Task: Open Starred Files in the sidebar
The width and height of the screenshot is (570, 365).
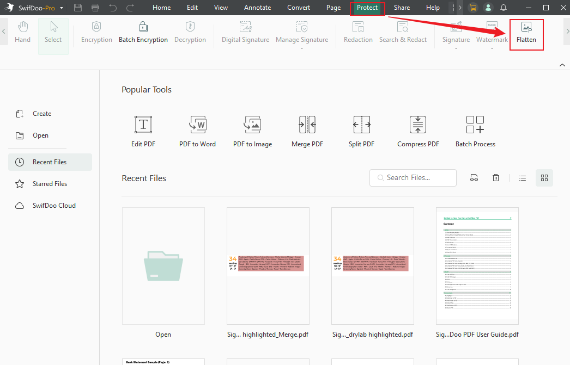Action: point(50,183)
